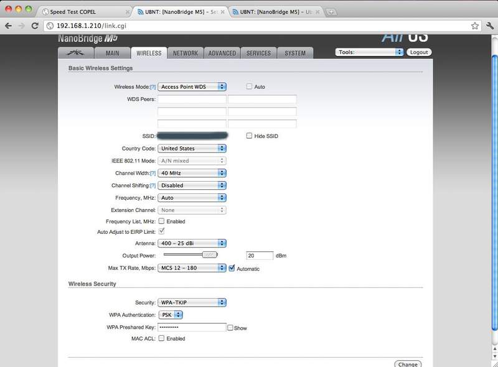
Task: Open help link for Wireless Mode
Action: click(x=153, y=87)
